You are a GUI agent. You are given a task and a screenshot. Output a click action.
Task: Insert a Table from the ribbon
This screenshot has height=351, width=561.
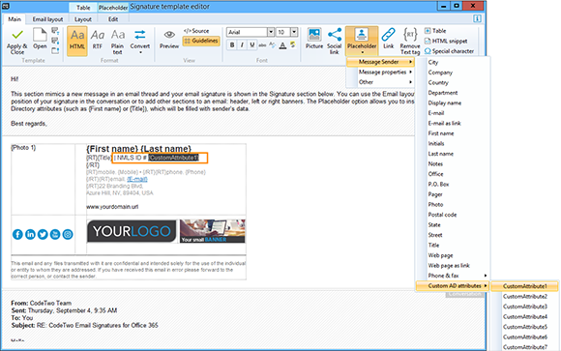point(435,31)
